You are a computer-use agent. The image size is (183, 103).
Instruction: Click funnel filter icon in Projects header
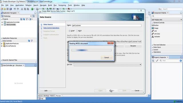pyautogui.click(x=27, y=19)
